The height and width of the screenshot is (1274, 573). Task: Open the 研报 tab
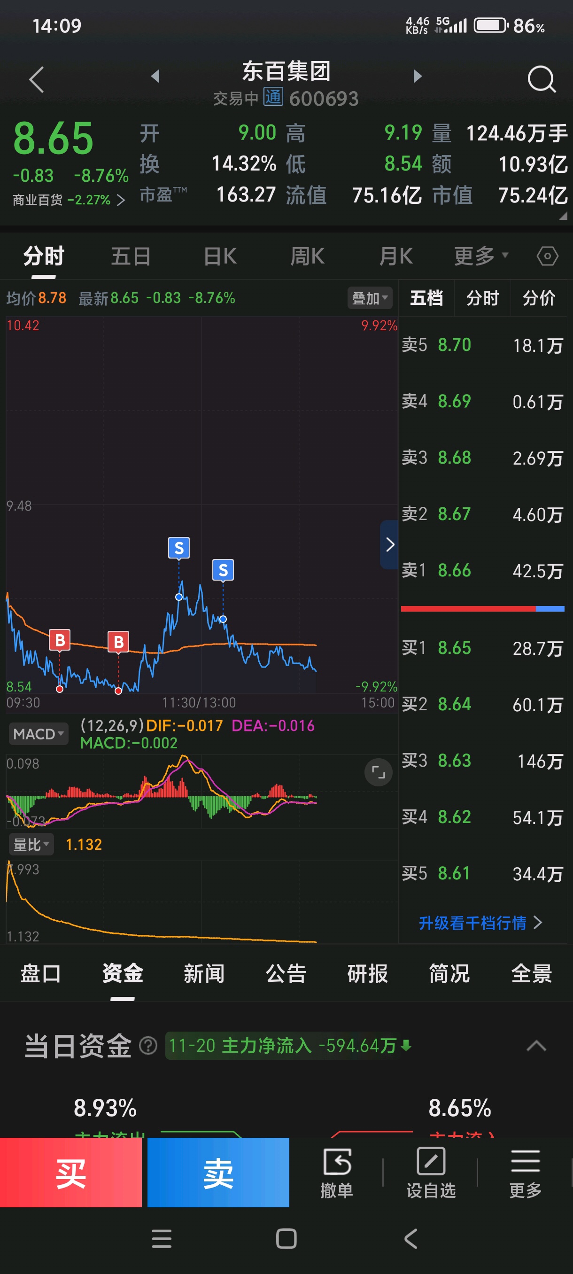pos(368,973)
